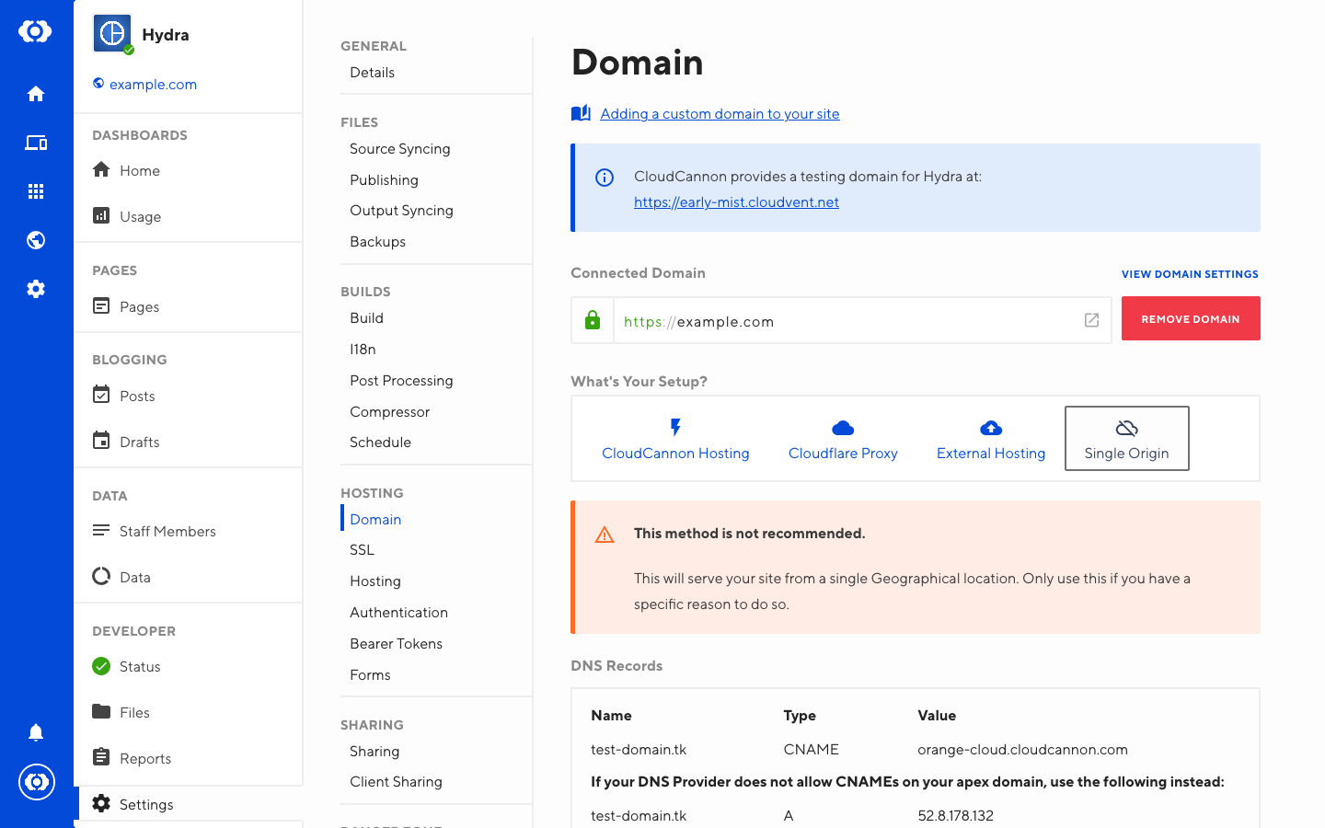Select Domain under Hosting
The width and height of the screenshot is (1325, 828).
point(375,520)
